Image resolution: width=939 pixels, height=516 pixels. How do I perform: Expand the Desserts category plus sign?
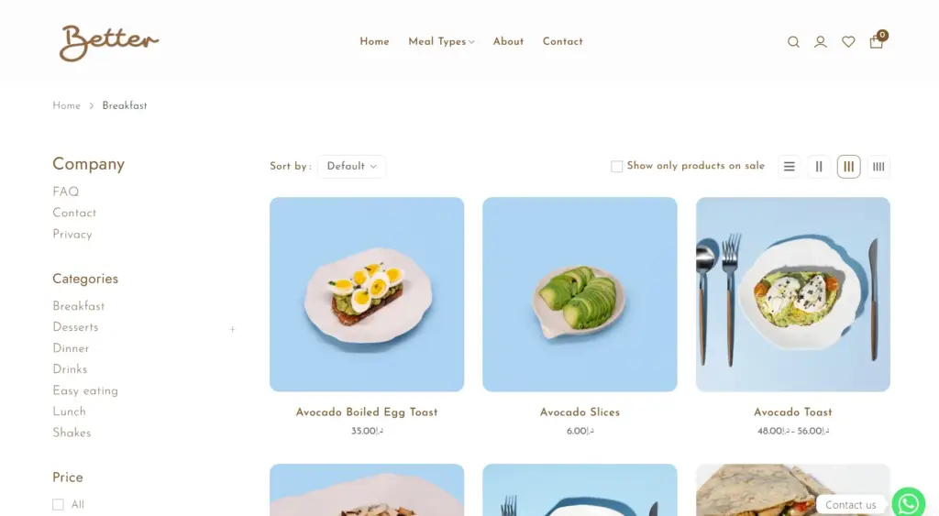(232, 329)
